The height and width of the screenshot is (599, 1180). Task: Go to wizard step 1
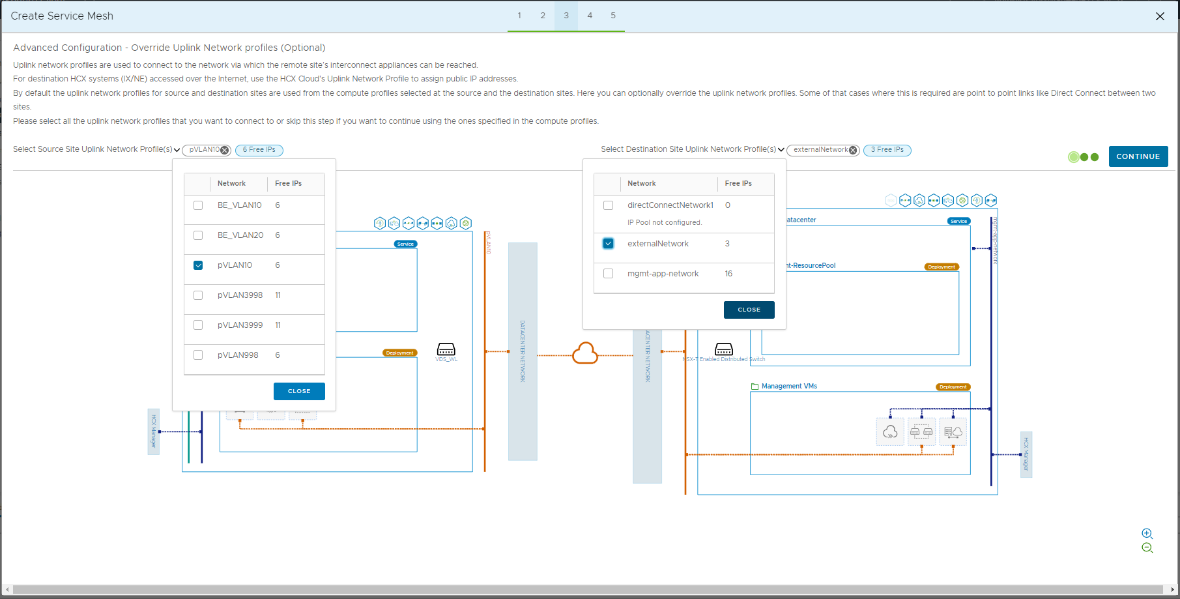[x=519, y=16]
